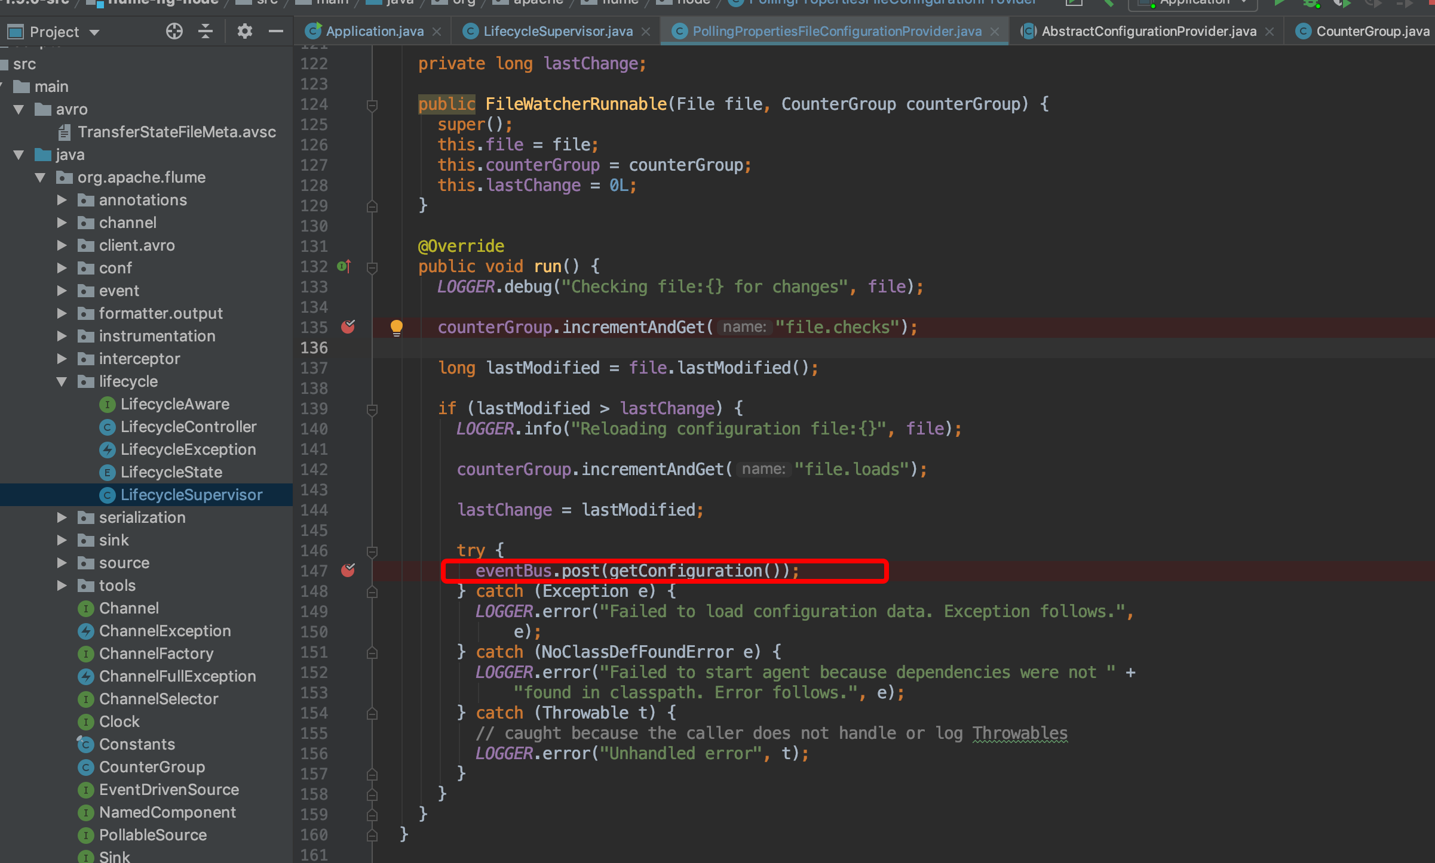Collapse the lifecycle package in the Project tree
Screen dimensions: 1435x863
click(x=62, y=381)
